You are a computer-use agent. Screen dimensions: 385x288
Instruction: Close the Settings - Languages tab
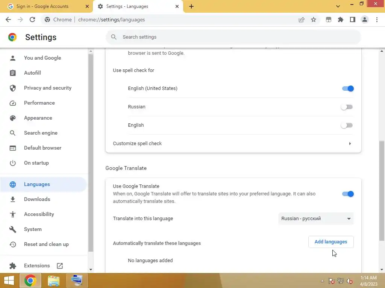pos(177,6)
